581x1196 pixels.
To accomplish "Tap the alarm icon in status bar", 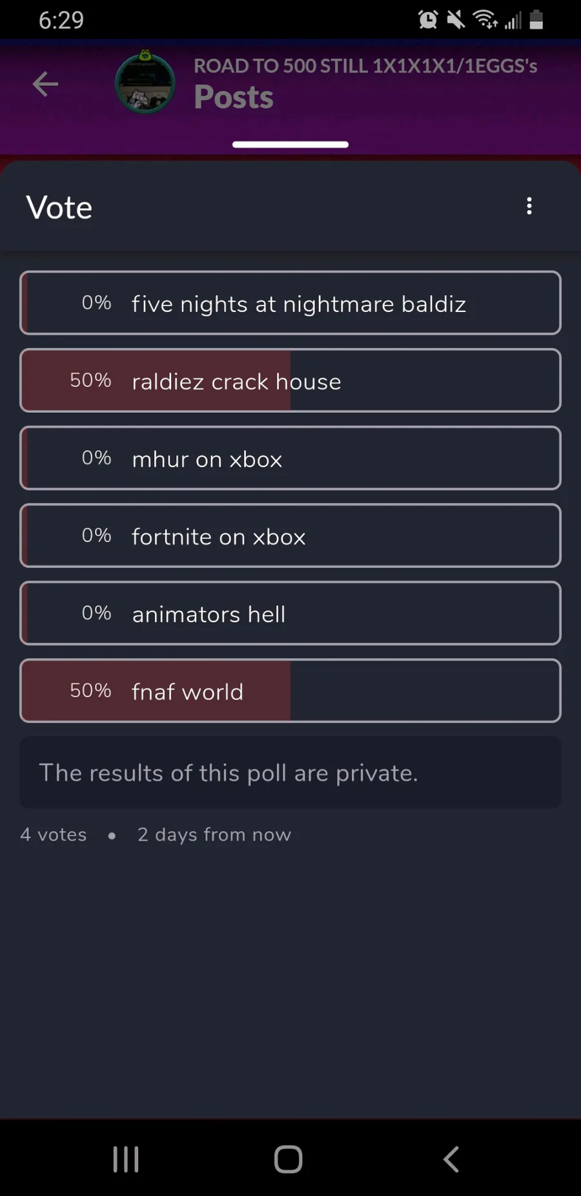I will tap(427, 20).
